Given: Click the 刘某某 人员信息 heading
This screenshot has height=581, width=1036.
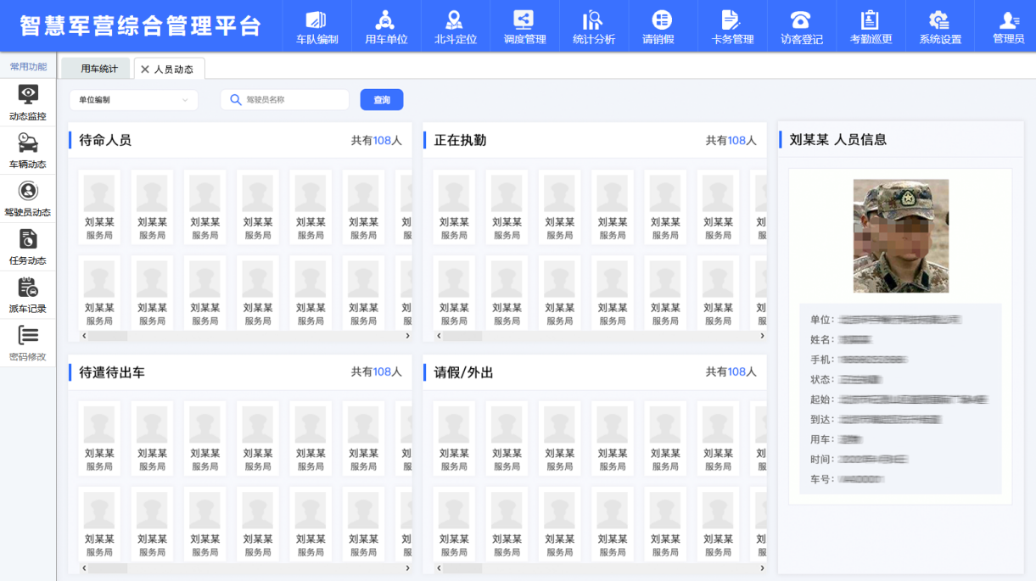Looking at the screenshot, I should pyautogui.click(x=838, y=140).
